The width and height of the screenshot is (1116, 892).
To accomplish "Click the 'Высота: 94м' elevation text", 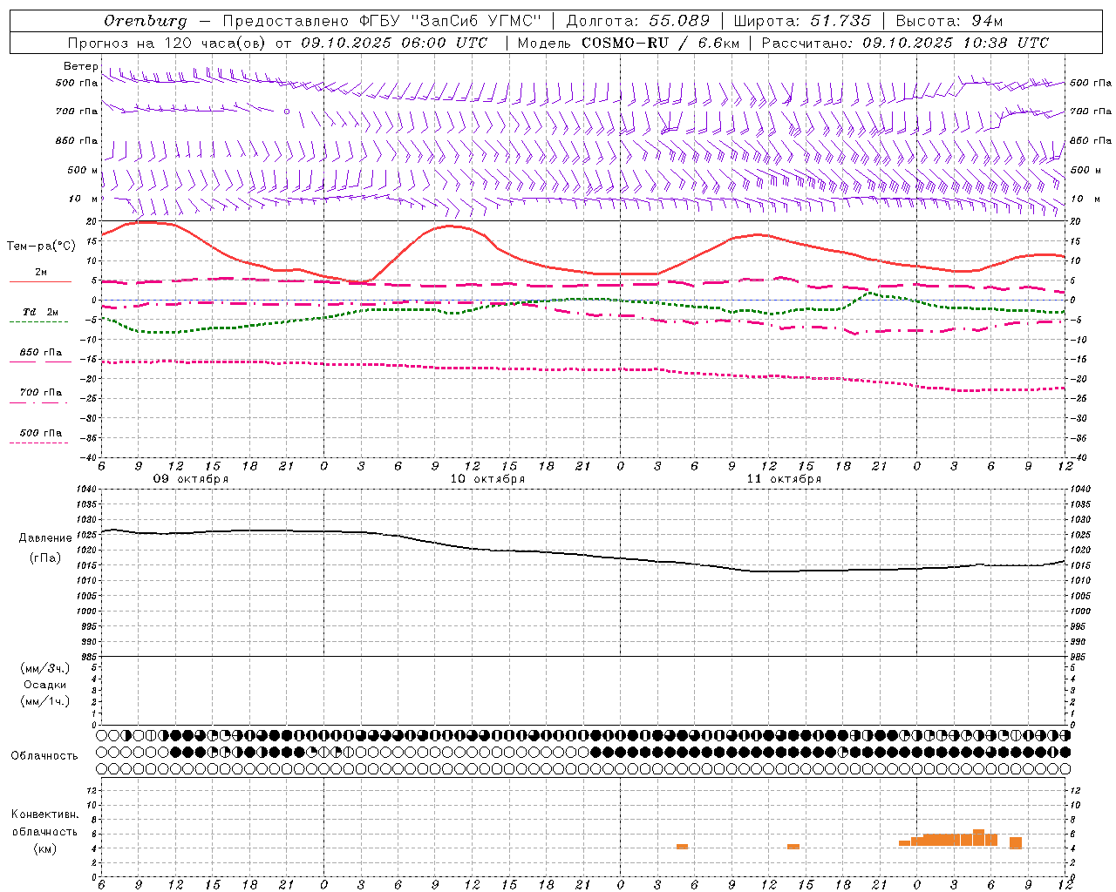I will pos(949,21).
